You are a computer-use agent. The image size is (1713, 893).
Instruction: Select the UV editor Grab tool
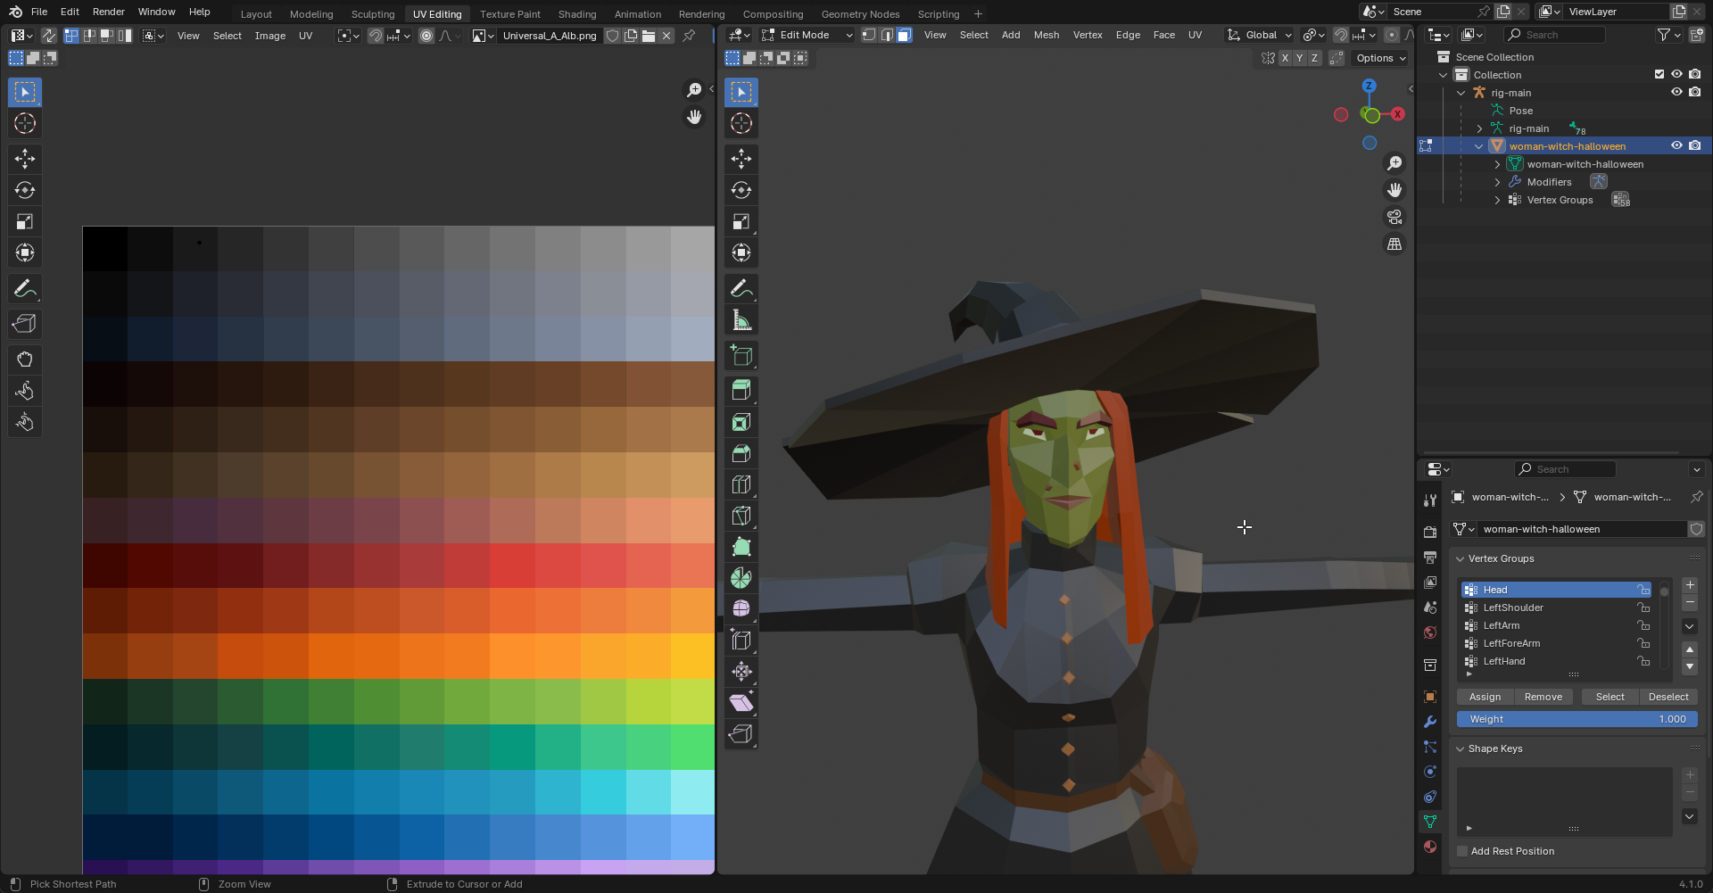click(25, 360)
